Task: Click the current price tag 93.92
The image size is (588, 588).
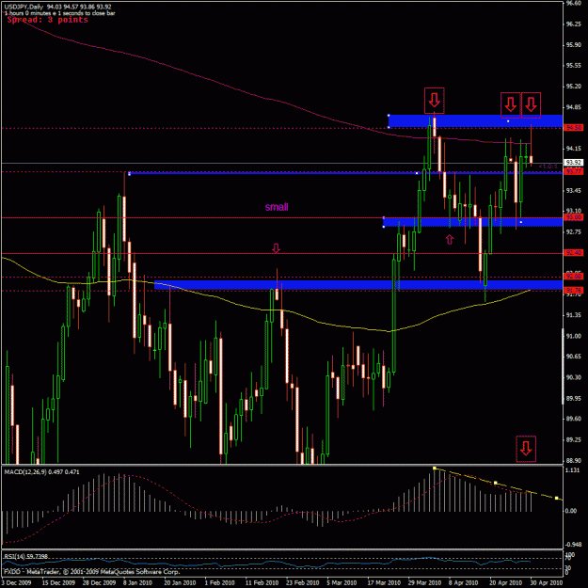Action: click(574, 163)
